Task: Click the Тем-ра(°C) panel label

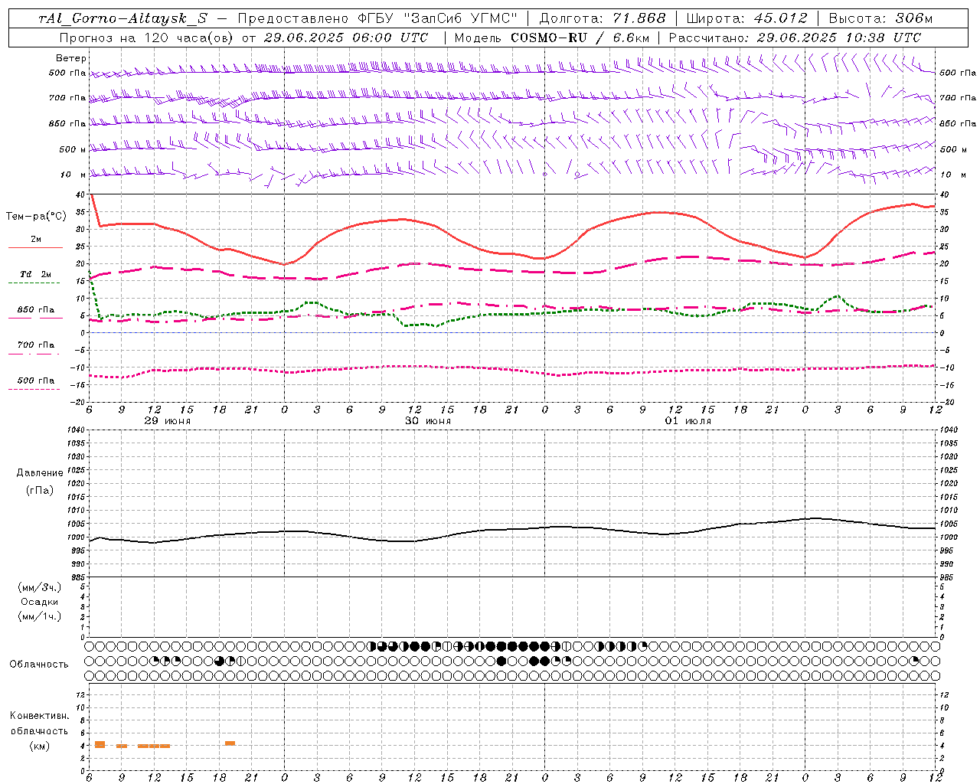Action: click(x=36, y=217)
